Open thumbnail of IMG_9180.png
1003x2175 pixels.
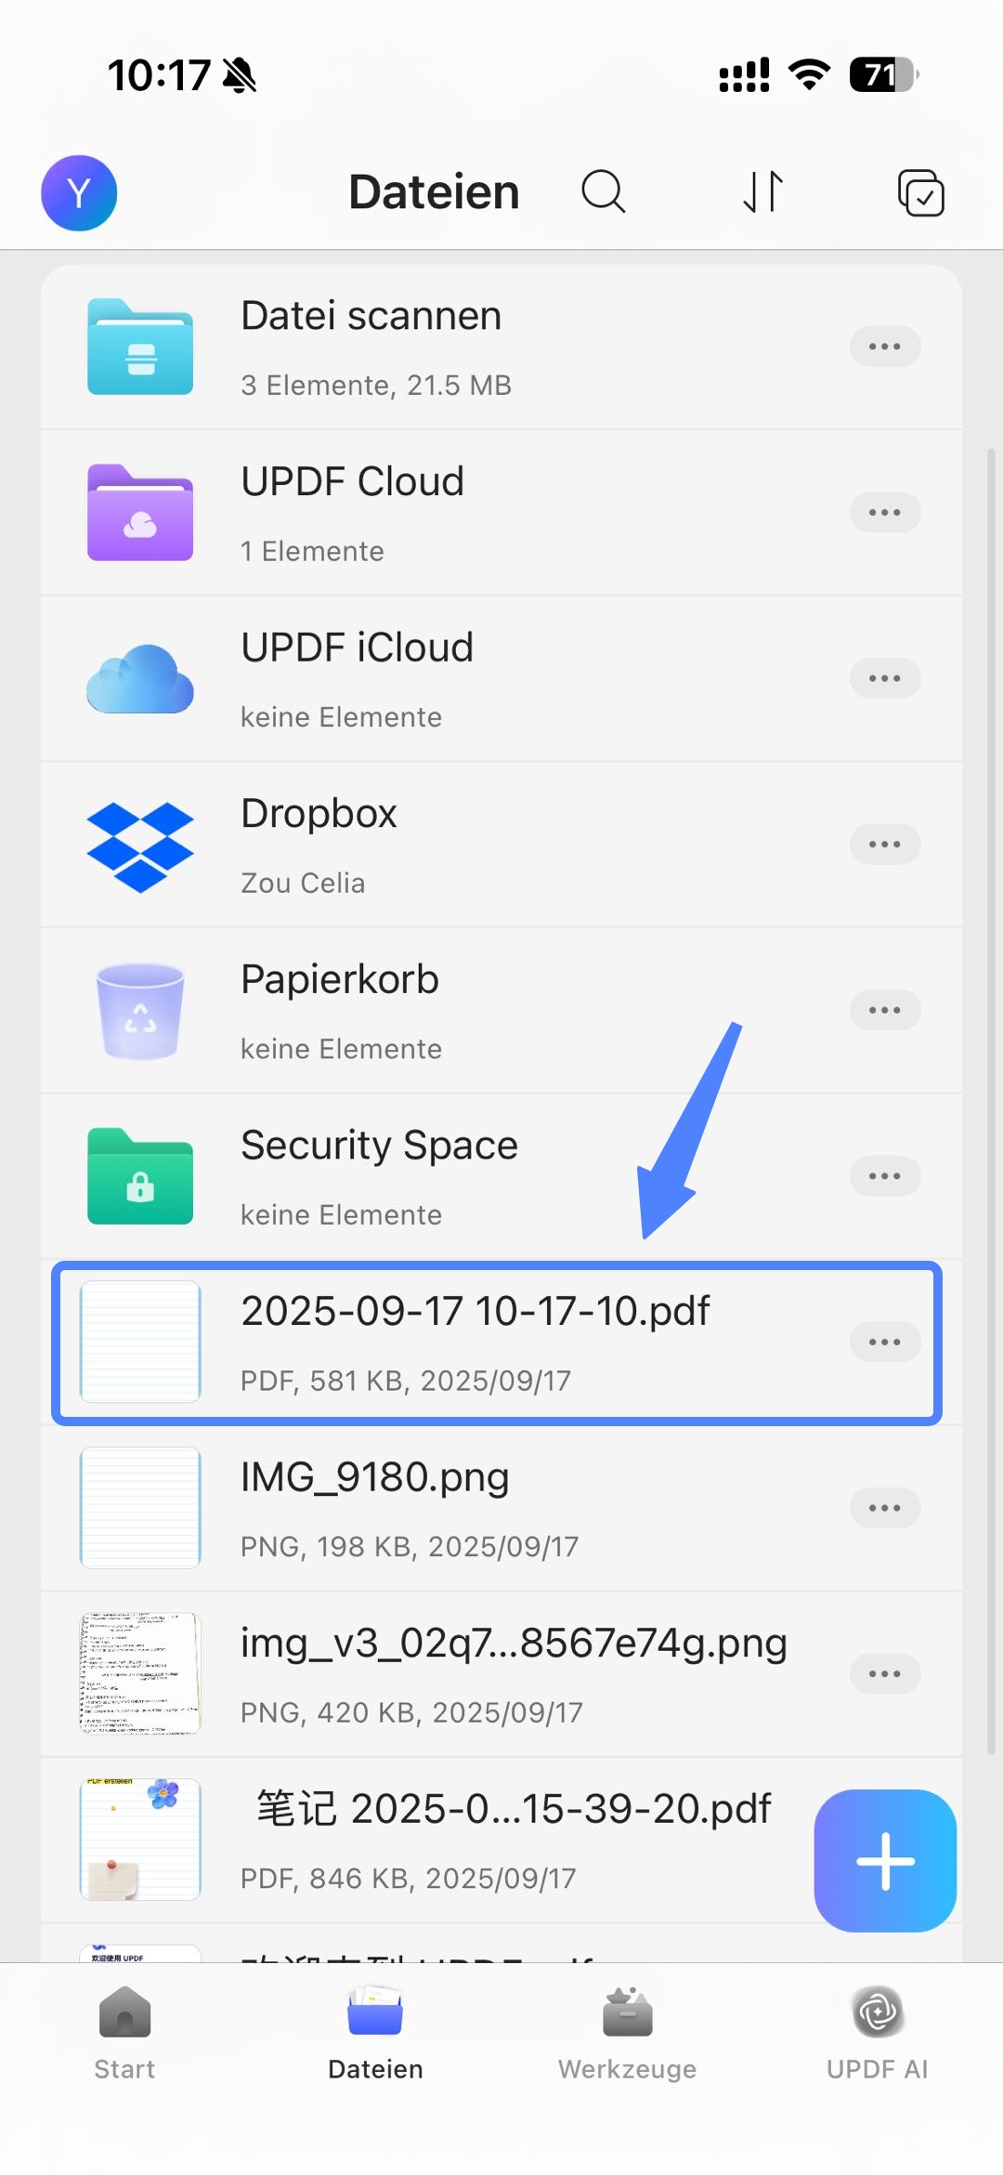tap(140, 1507)
